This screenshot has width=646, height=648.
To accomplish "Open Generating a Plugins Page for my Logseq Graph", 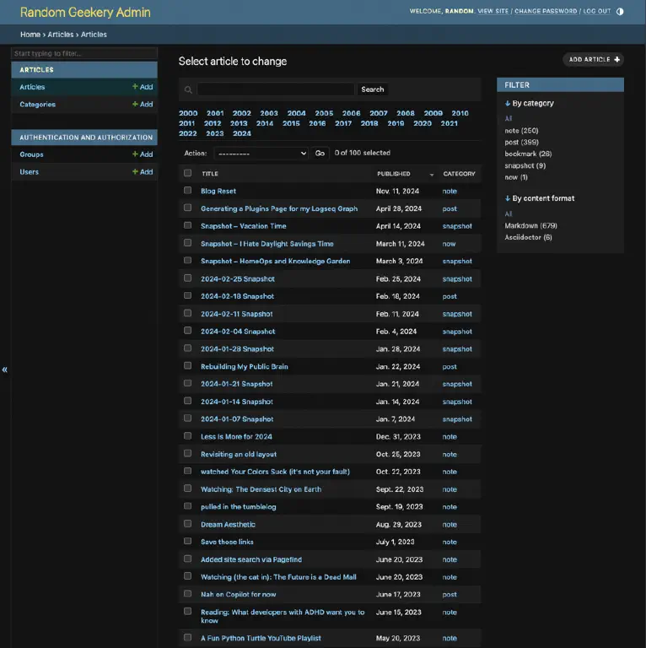I will (279, 208).
